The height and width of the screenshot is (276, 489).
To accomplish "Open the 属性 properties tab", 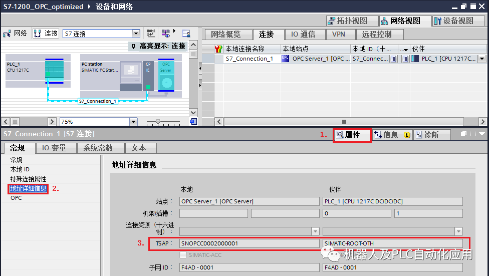I will pos(352,135).
